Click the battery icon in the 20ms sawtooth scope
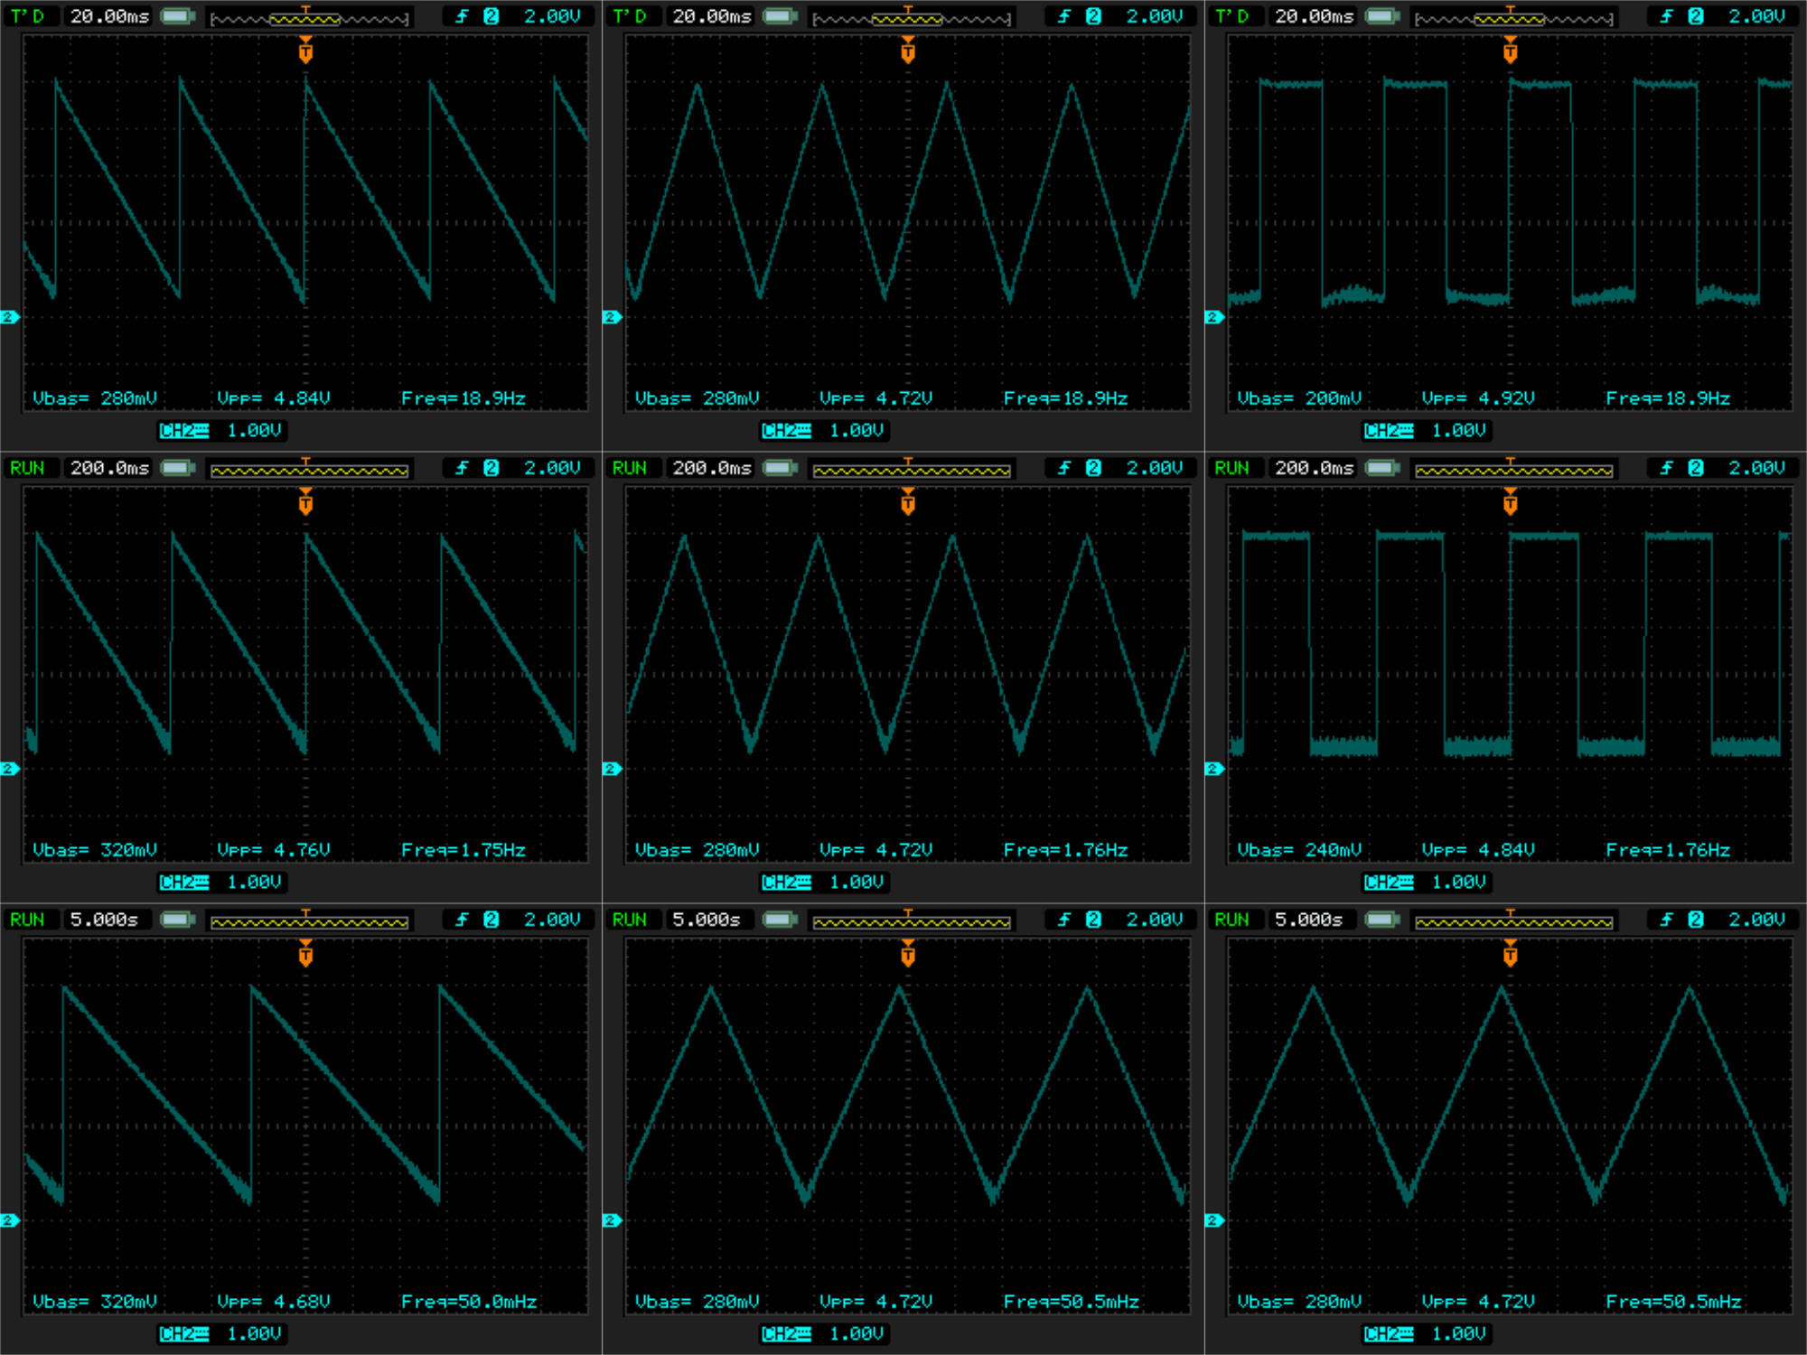 click(178, 16)
